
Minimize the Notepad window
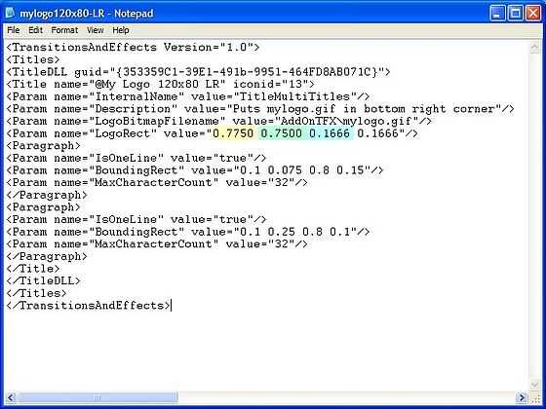497,14
